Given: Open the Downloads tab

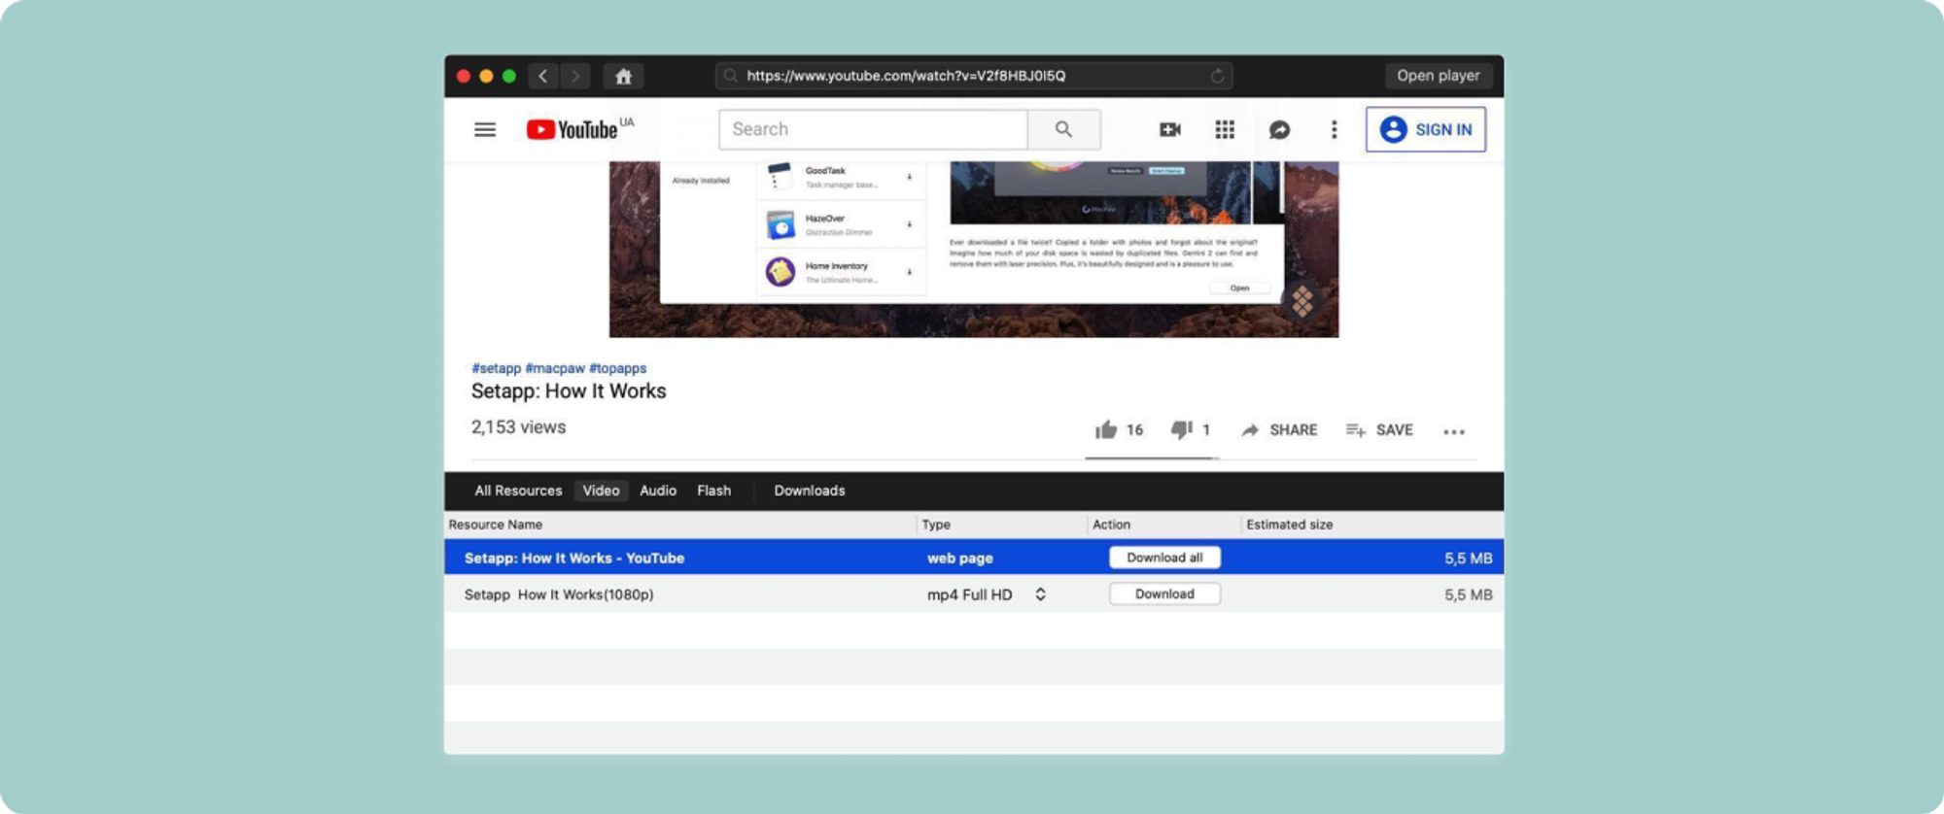Looking at the screenshot, I should tap(809, 491).
